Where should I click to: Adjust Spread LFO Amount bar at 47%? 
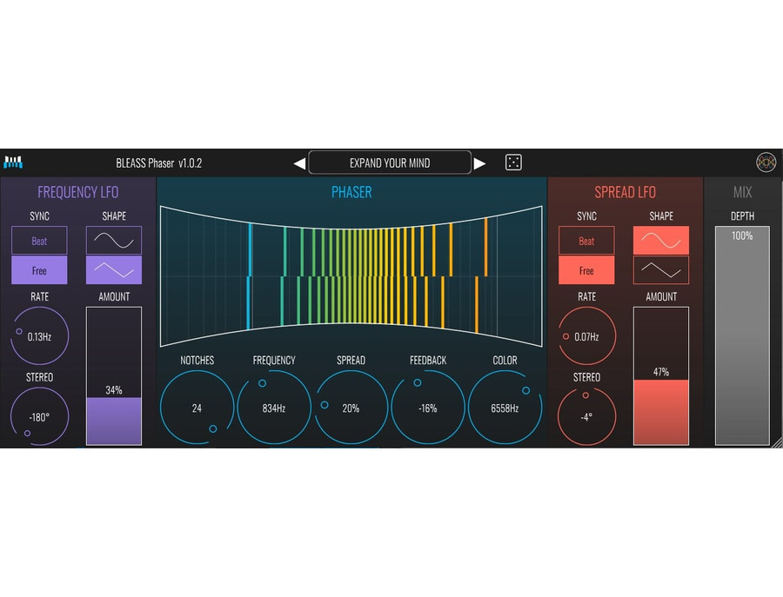(x=661, y=376)
